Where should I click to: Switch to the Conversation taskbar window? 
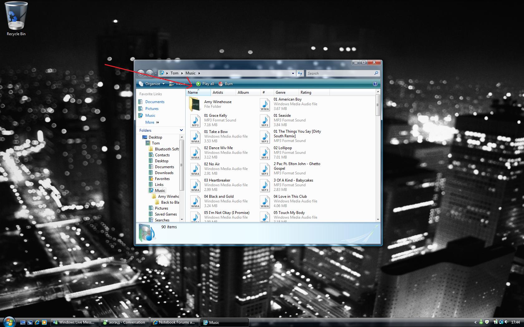[x=124, y=322]
